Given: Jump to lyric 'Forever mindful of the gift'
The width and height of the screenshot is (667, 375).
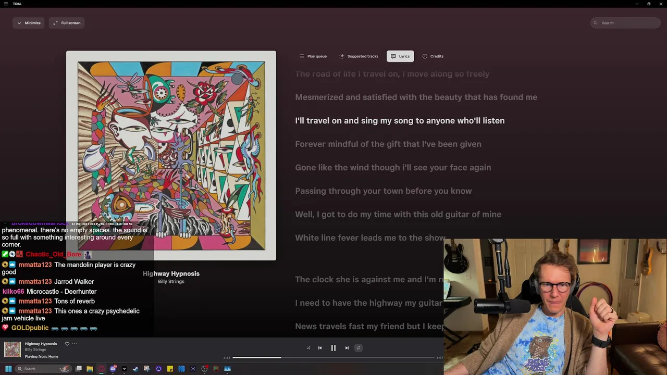Looking at the screenshot, I should pyautogui.click(x=388, y=144).
